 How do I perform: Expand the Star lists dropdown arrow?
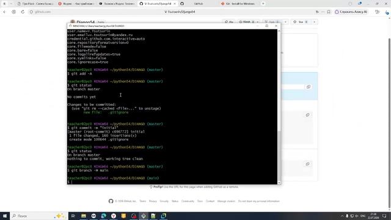[x=314, y=22]
